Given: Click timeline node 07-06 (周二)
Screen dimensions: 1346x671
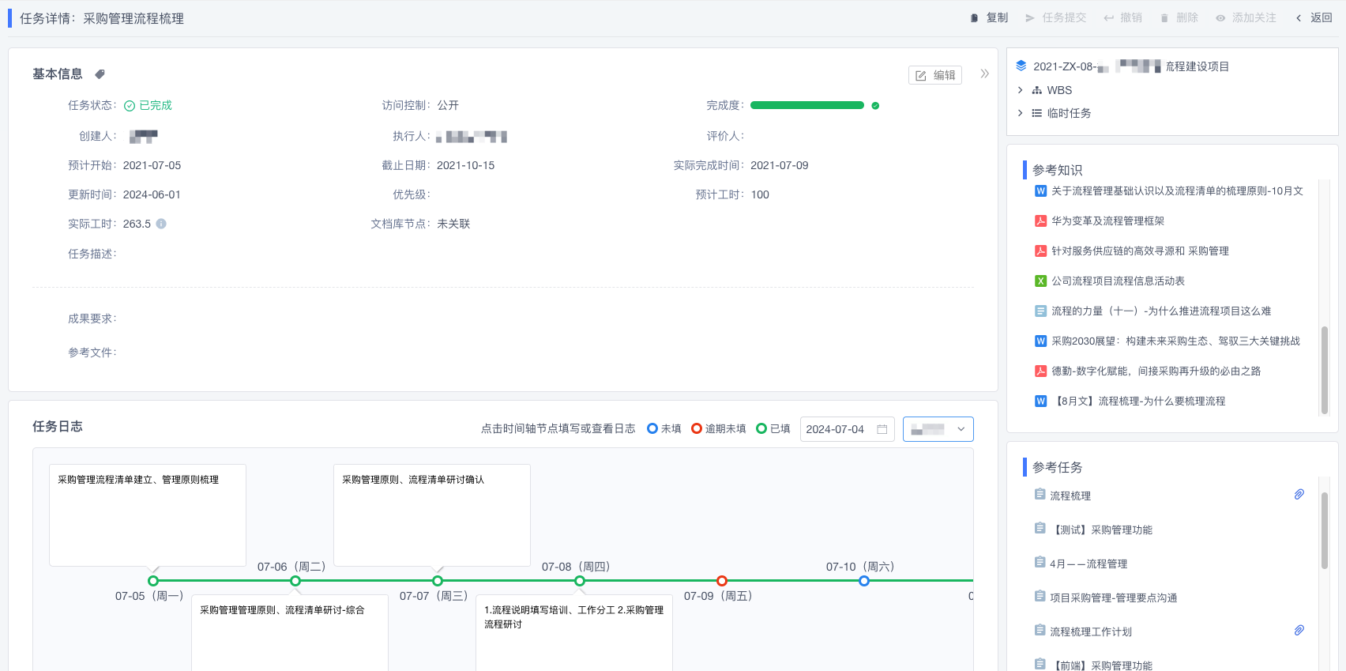Looking at the screenshot, I should click(295, 581).
